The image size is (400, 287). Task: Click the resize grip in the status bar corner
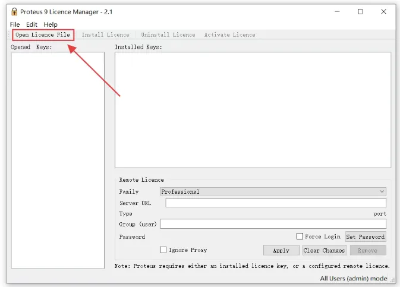pyautogui.click(x=393, y=280)
